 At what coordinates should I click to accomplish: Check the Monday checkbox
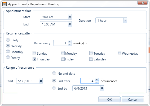point(63,53)
